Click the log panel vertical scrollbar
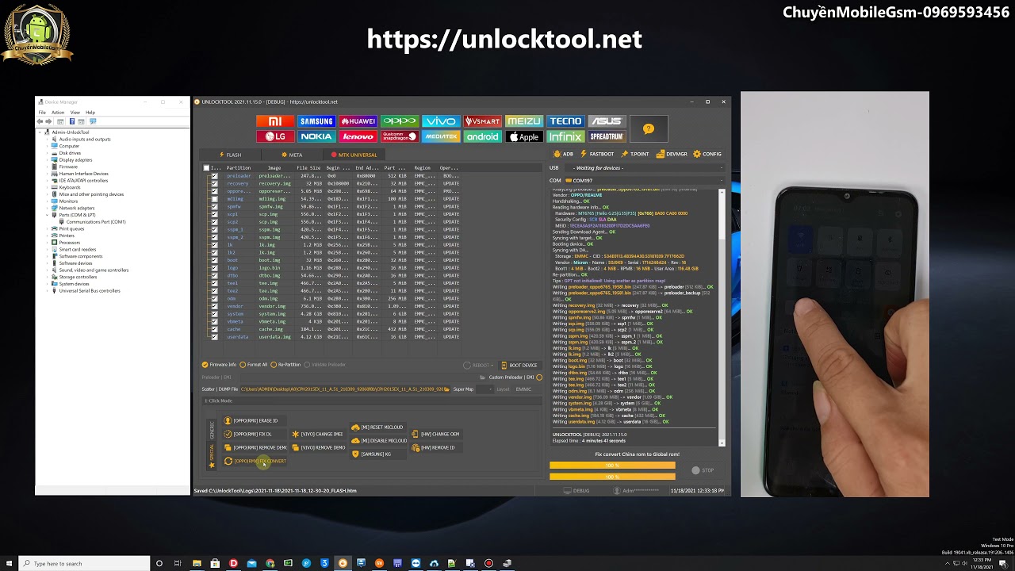This screenshot has height=571, width=1015. pos(722,317)
